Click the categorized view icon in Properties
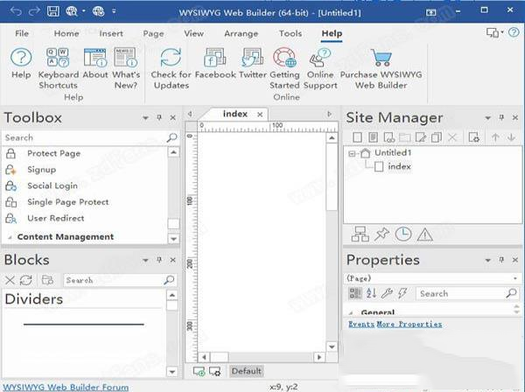This screenshot has width=525, height=392. (355, 293)
